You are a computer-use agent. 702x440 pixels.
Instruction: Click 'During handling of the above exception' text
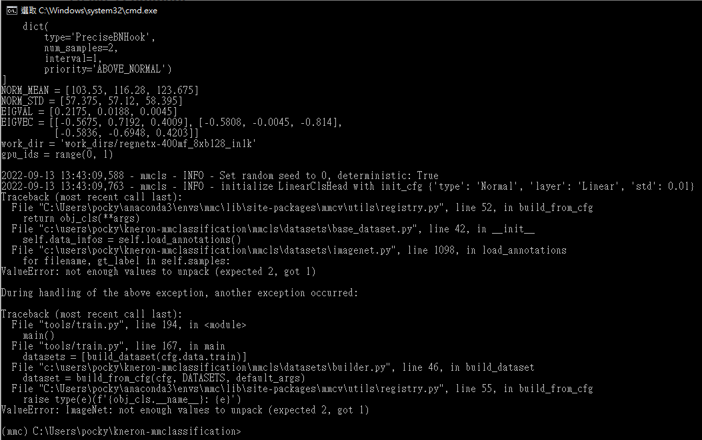tap(179, 294)
